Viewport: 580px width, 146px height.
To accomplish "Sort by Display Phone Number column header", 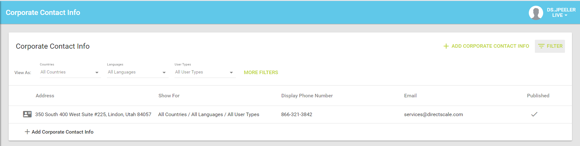I will pyautogui.click(x=307, y=96).
